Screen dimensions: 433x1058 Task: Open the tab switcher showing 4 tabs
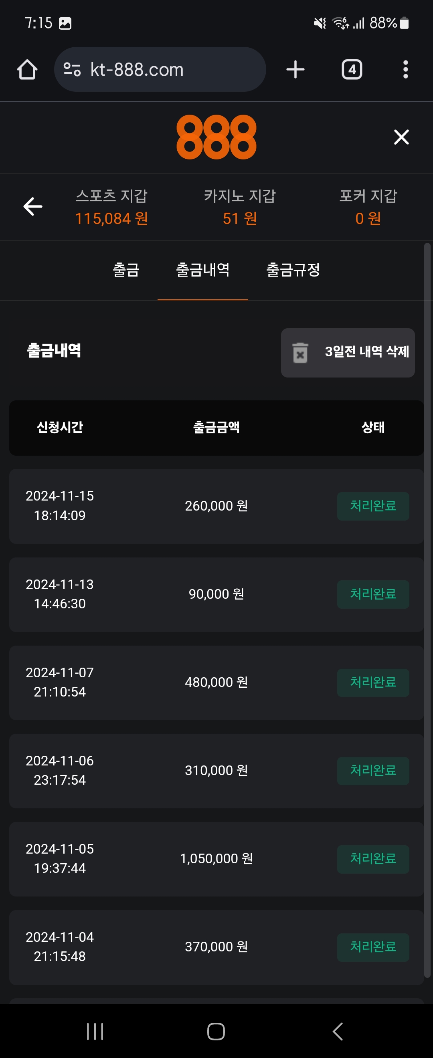(x=352, y=69)
